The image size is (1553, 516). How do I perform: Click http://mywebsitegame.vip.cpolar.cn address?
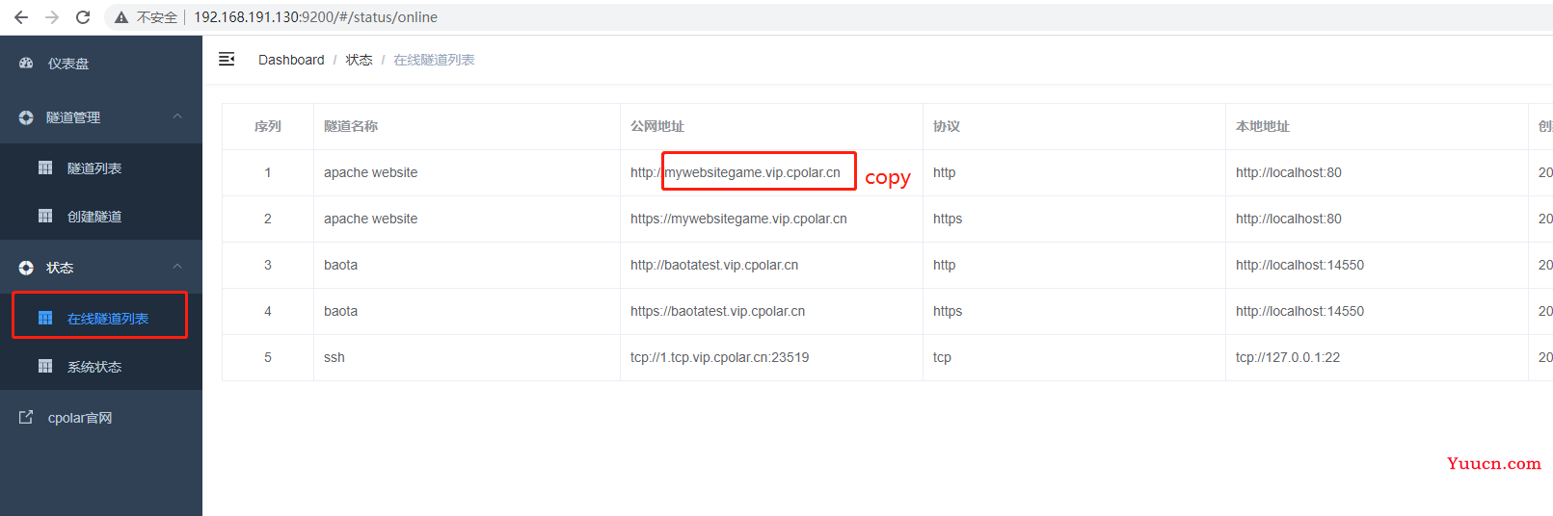(x=736, y=172)
